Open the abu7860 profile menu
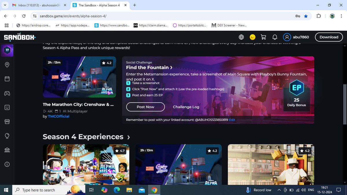The height and width of the screenshot is (195, 347). pyautogui.click(x=296, y=37)
